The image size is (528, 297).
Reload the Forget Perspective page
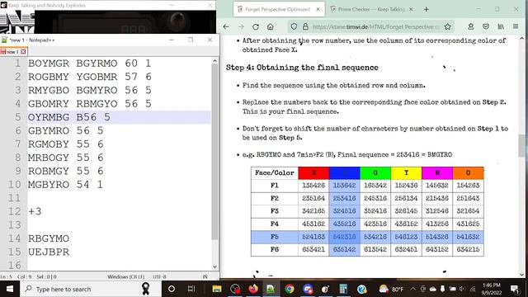click(256, 26)
